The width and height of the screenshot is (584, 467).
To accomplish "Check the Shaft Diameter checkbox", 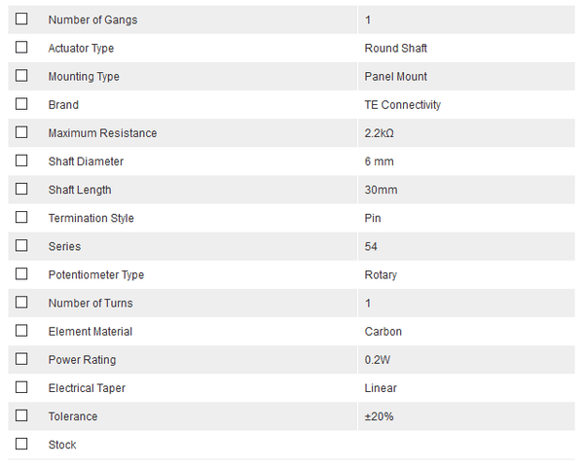I will coord(21,161).
